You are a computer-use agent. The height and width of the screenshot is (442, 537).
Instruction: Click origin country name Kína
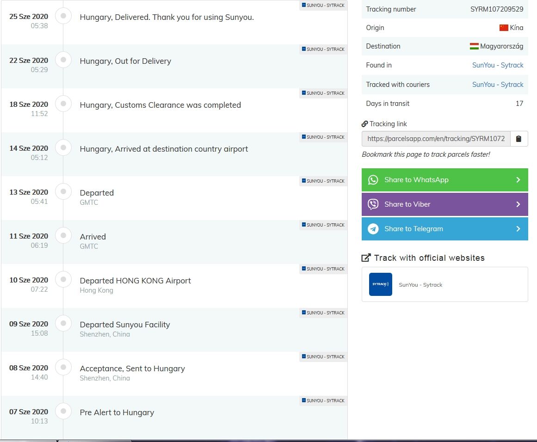coord(517,28)
